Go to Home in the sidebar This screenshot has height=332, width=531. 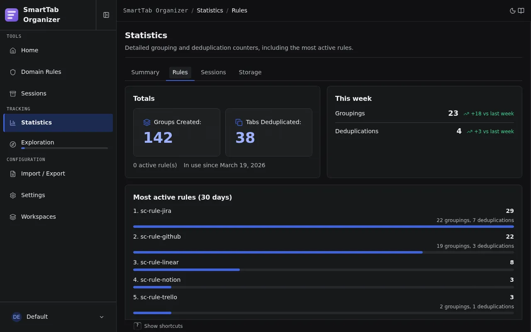pyautogui.click(x=58, y=50)
